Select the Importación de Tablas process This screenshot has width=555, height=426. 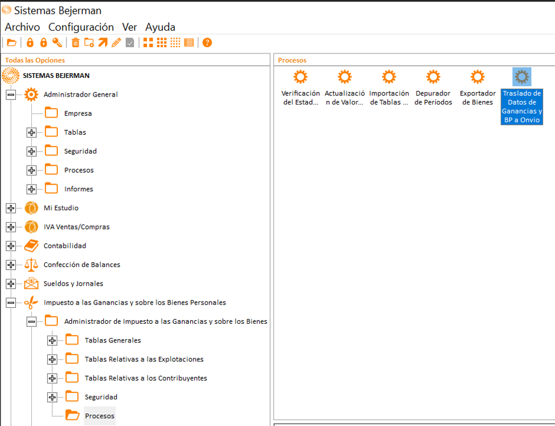[389, 87]
